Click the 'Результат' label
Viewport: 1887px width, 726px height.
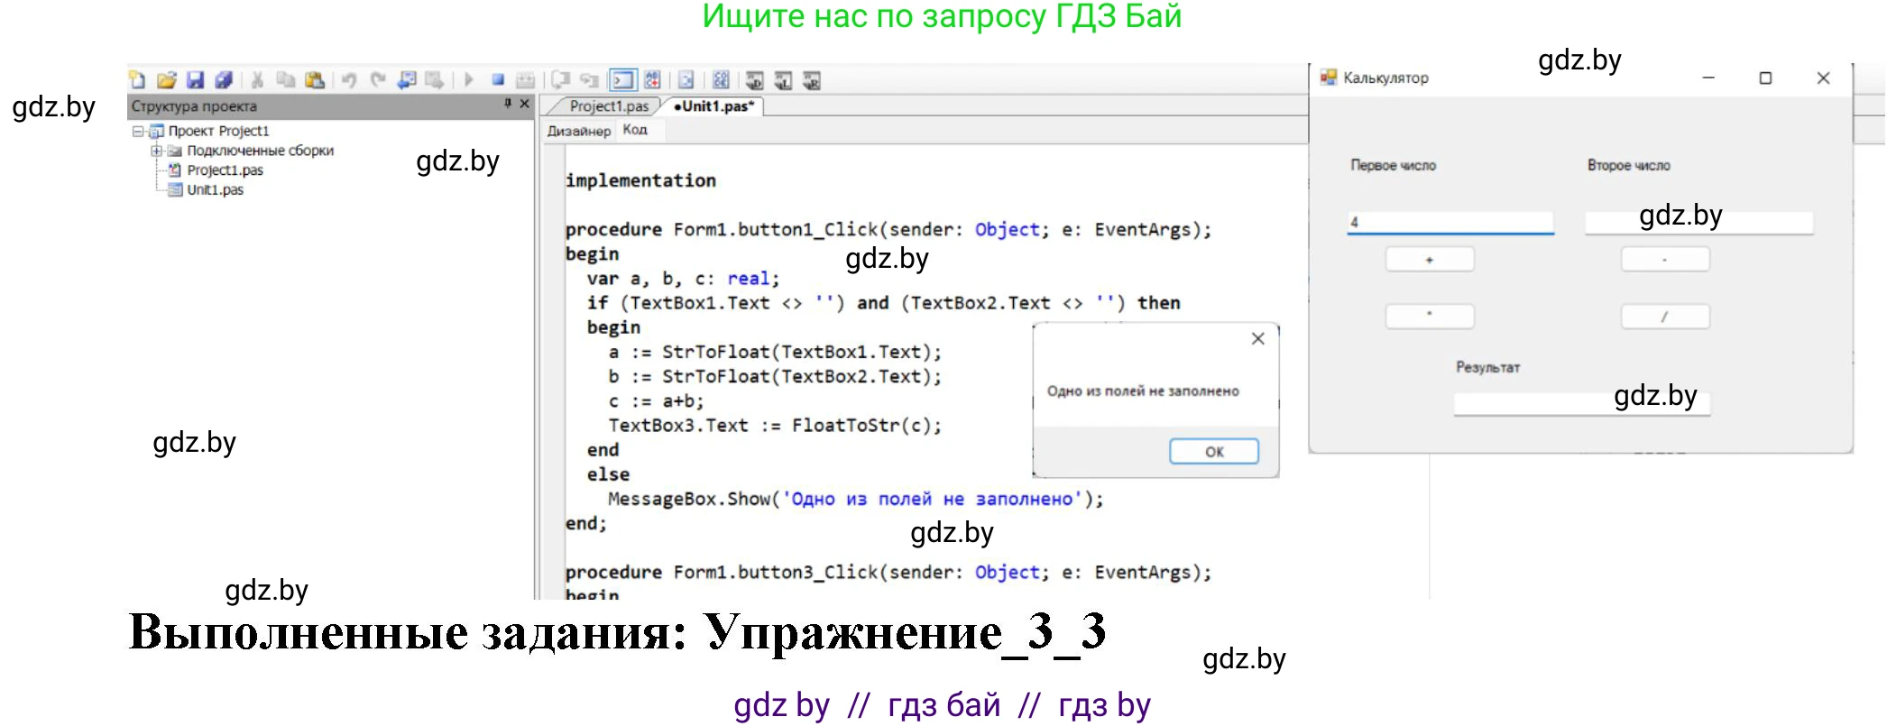click(x=1487, y=367)
